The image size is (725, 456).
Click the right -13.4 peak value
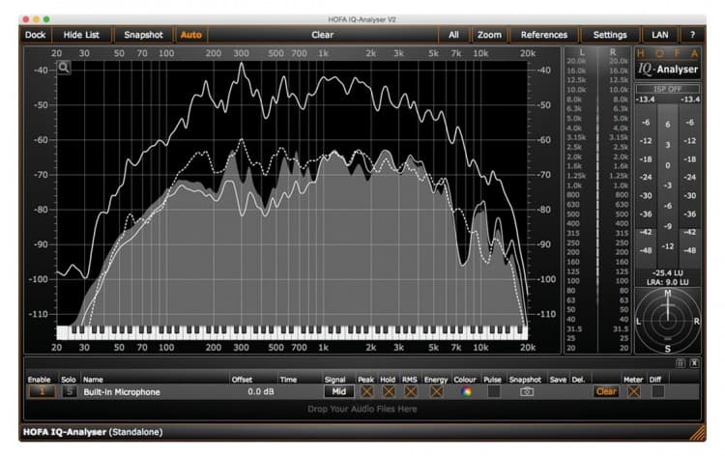click(x=690, y=100)
